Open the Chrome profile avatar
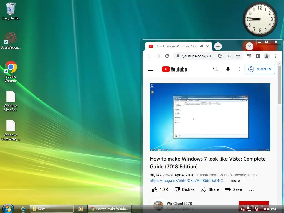284x213 pixels. tap(267, 56)
